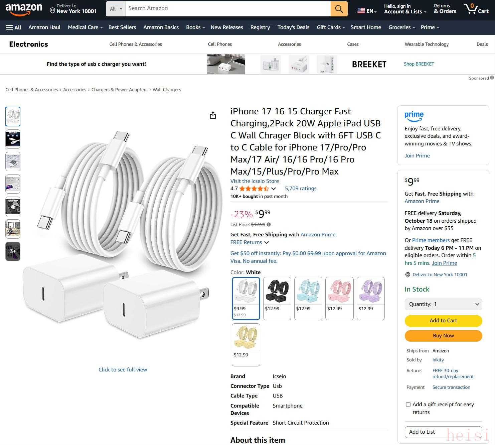Expand the search category All dropdown

[116, 9]
